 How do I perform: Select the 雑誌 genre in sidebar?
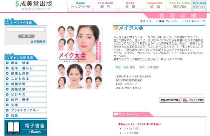(x=26, y=115)
